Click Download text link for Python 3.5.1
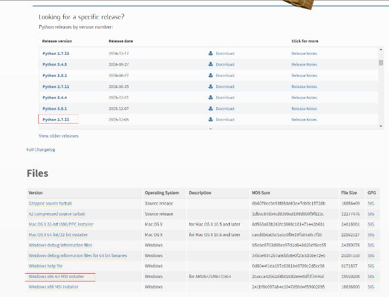The image size is (389, 297). [x=225, y=109]
